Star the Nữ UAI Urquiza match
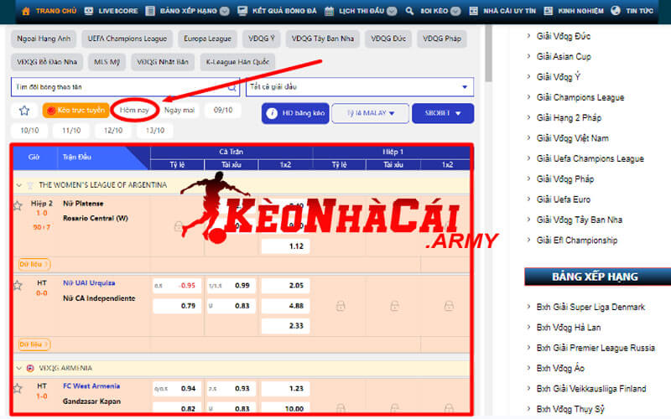Screen dimensions: 671x419 (x=18, y=285)
